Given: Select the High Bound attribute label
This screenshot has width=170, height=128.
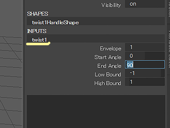Looking at the screenshot, I should (107, 83).
